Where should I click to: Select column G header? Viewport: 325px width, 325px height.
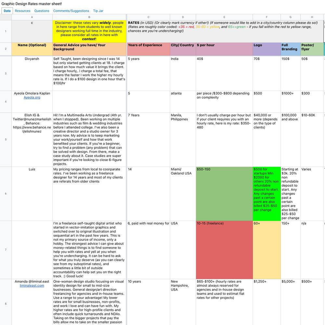[290, 17]
